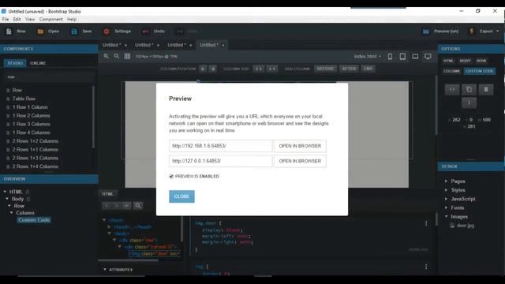The image size is (505, 284).
Task: Open the three-dot menu of .deer CSS rule
Action: [x=426, y=223]
